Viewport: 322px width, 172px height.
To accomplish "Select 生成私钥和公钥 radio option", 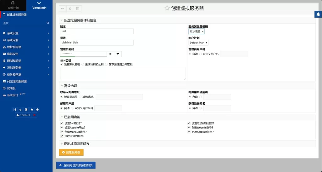I will (x=83, y=64).
